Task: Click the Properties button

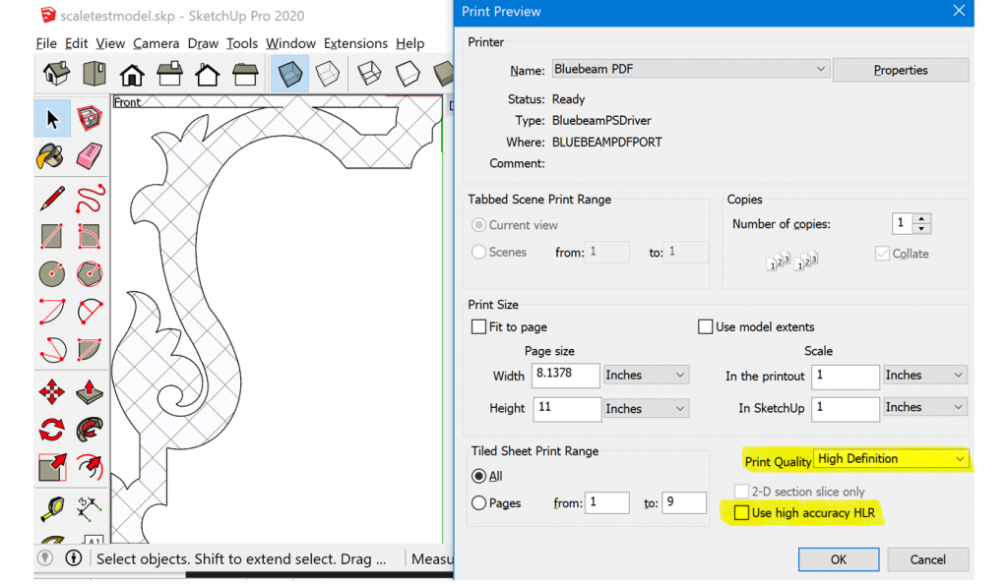Action: pos(900,70)
